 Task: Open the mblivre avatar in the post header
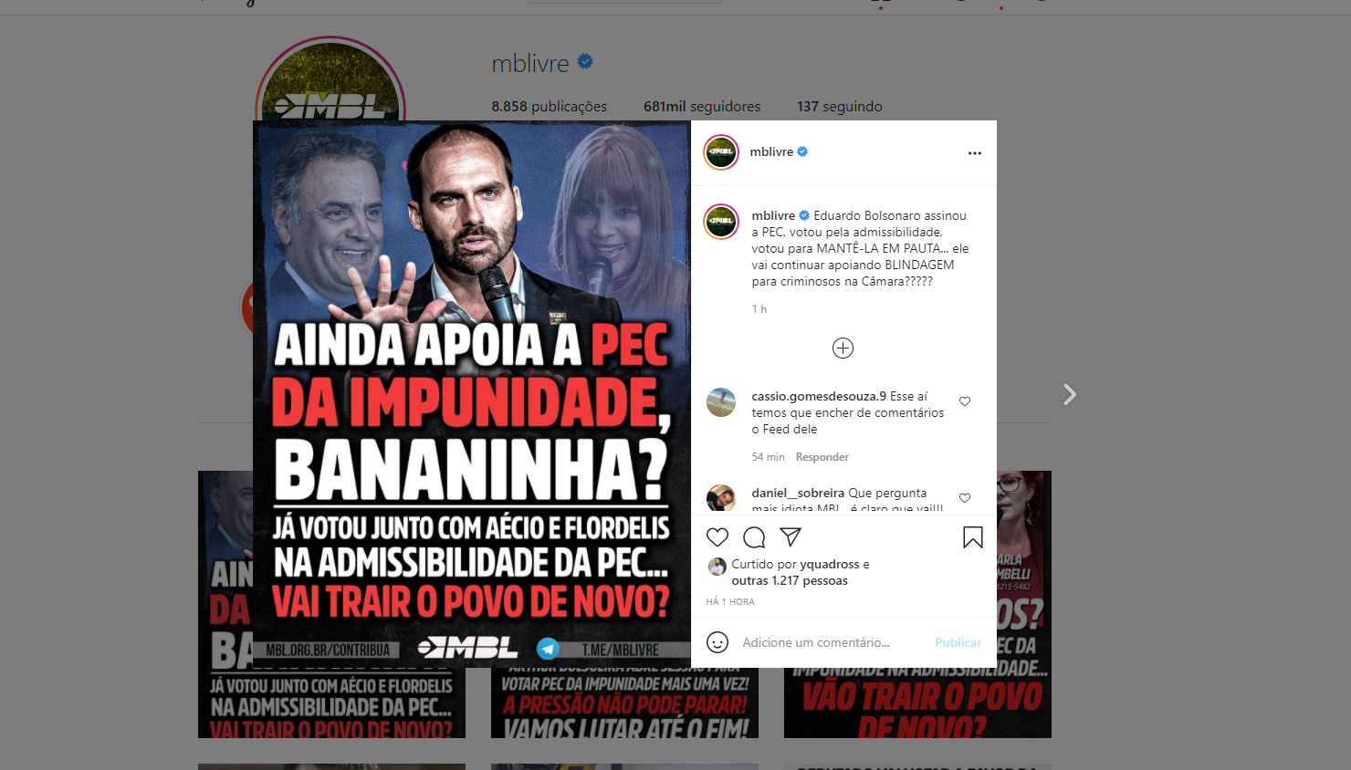[721, 151]
